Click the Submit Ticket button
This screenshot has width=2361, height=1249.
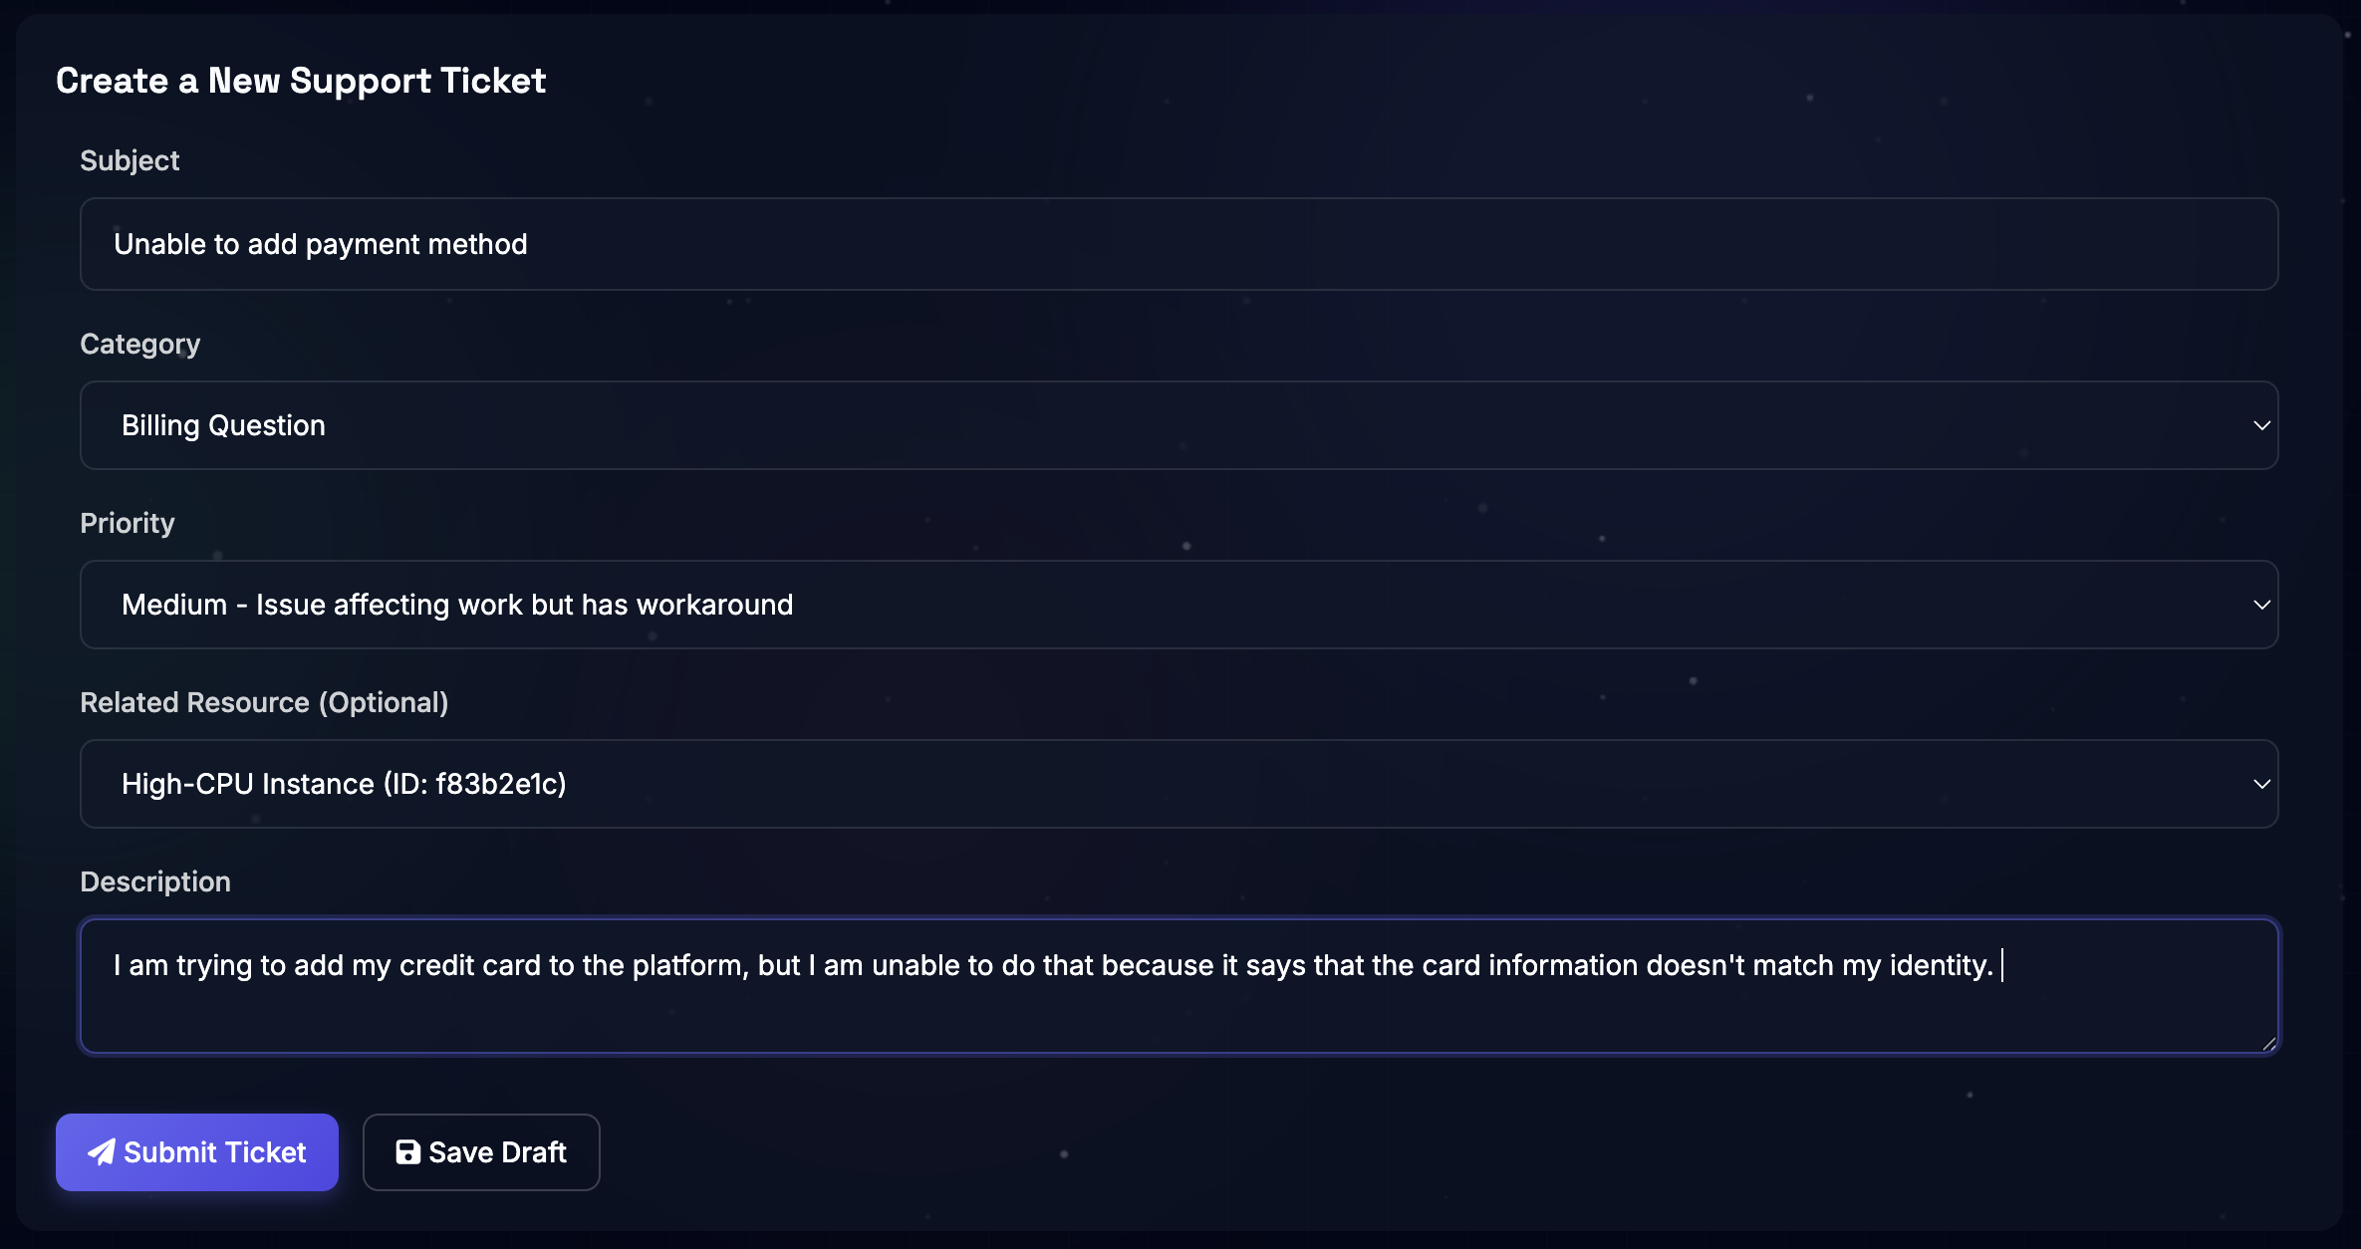pyautogui.click(x=196, y=1151)
